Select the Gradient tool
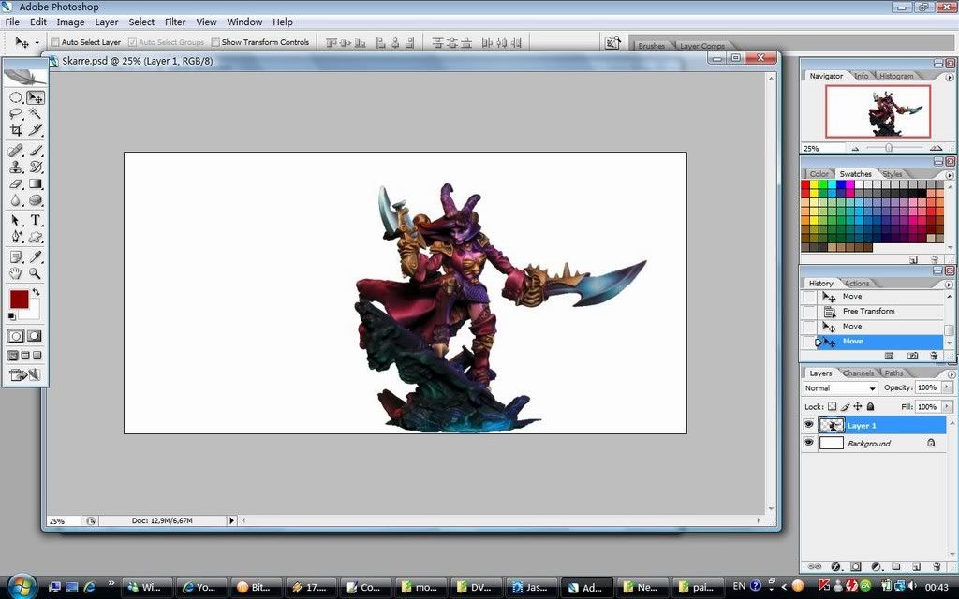 tap(35, 183)
